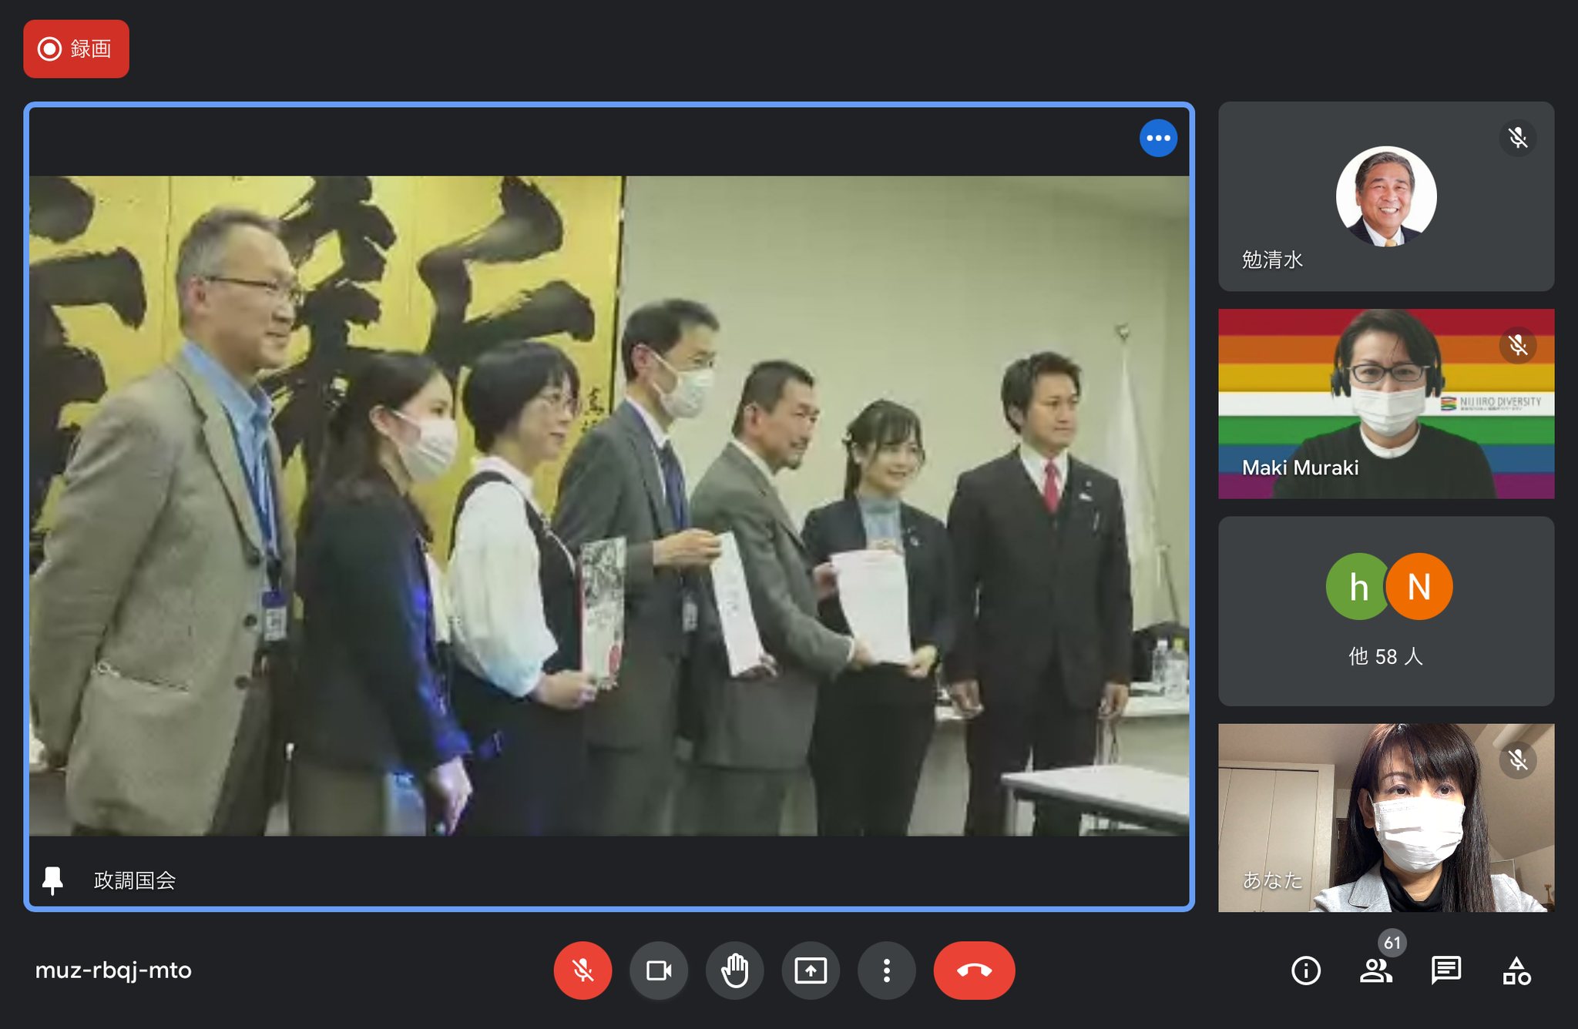Image resolution: width=1578 pixels, height=1029 pixels.
Task: Leave the call with red hang-up button
Action: pyautogui.click(x=974, y=970)
